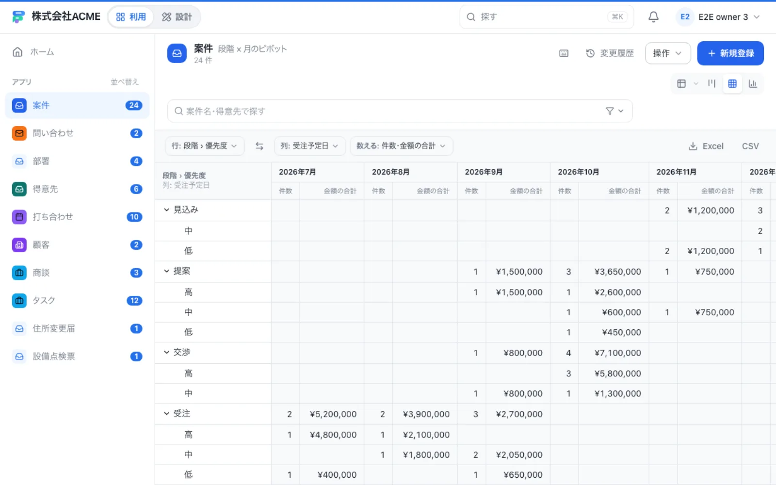The width and height of the screenshot is (776, 485).
Task: Open the notifications bell
Action: (653, 17)
